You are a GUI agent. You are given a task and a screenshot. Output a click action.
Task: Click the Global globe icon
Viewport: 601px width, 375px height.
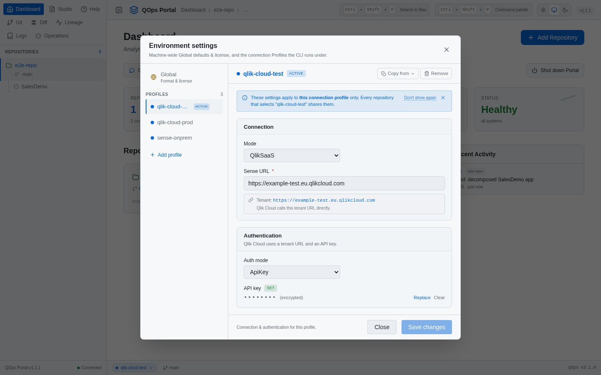154,77
